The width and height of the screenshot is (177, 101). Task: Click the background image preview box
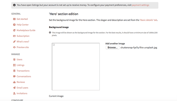coord(76,66)
